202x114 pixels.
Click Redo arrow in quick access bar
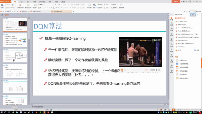click(15, 11)
